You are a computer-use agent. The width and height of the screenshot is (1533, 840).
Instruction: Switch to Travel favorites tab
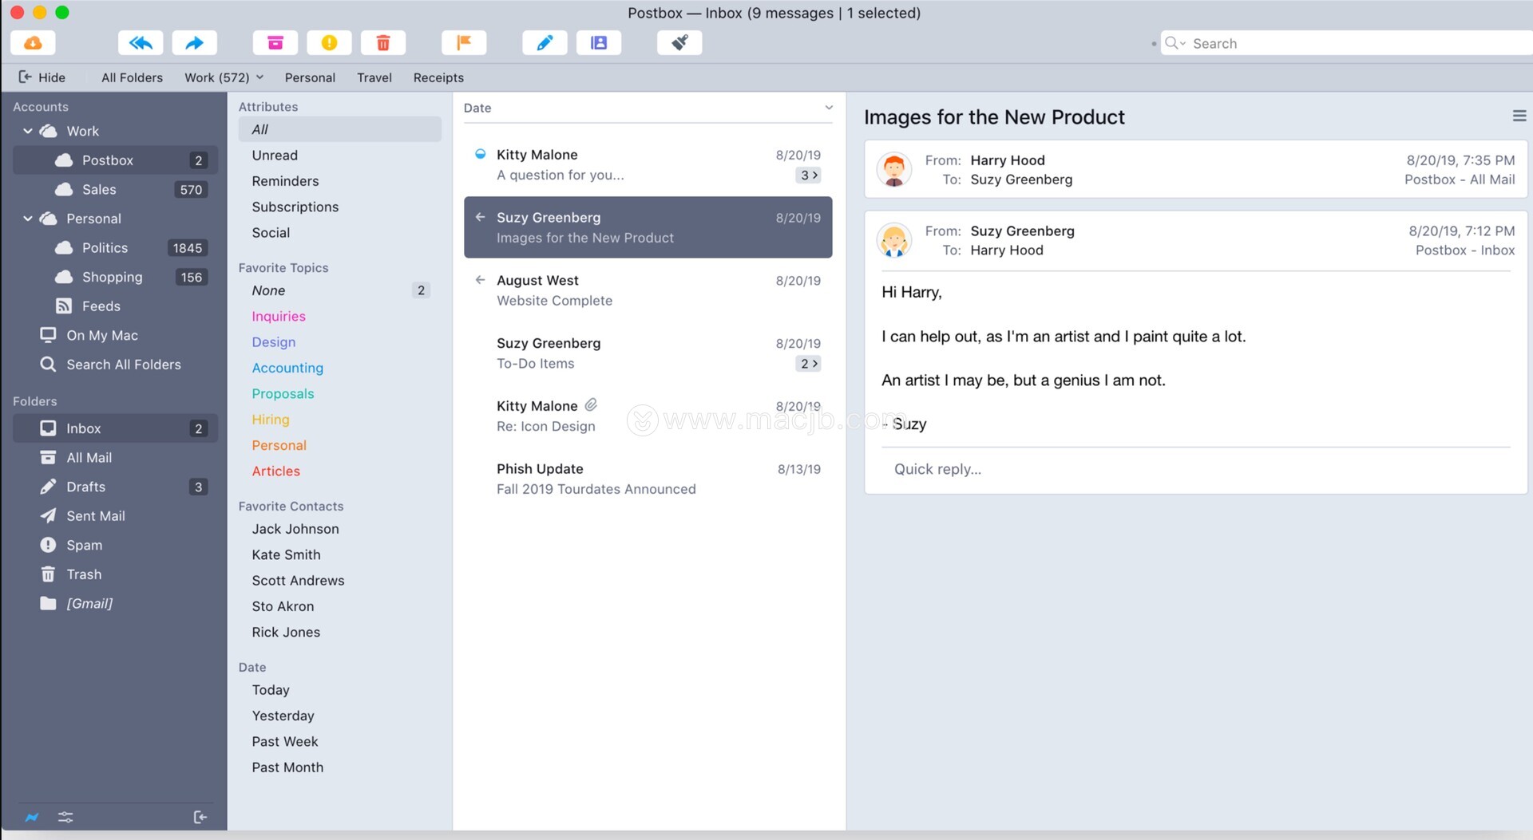point(374,77)
